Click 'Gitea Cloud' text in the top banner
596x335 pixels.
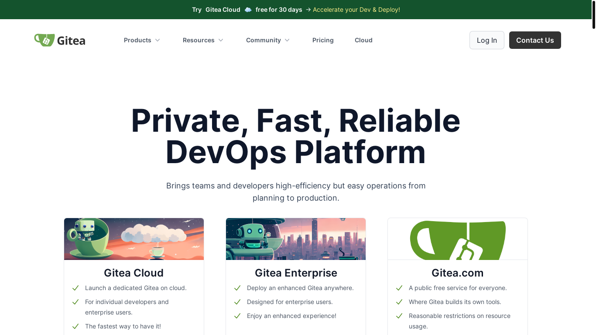pyautogui.click(x=223, y=10)
